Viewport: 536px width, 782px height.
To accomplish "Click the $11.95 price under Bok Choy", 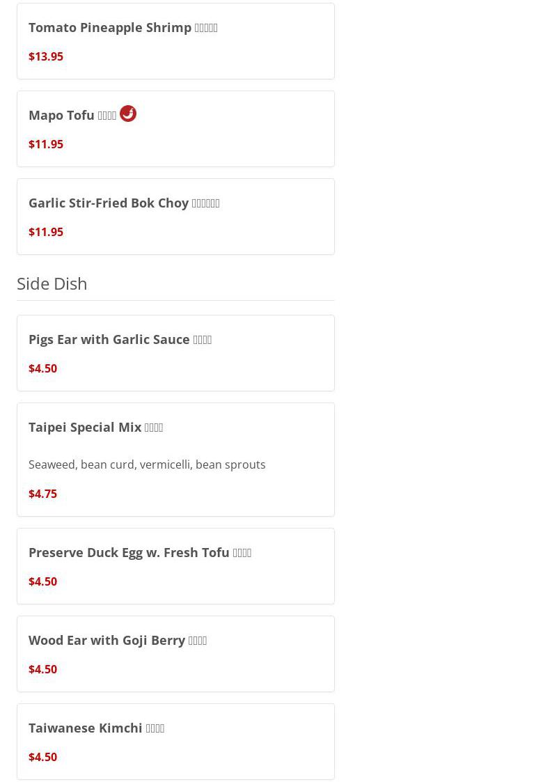I will tap(46, 232).
